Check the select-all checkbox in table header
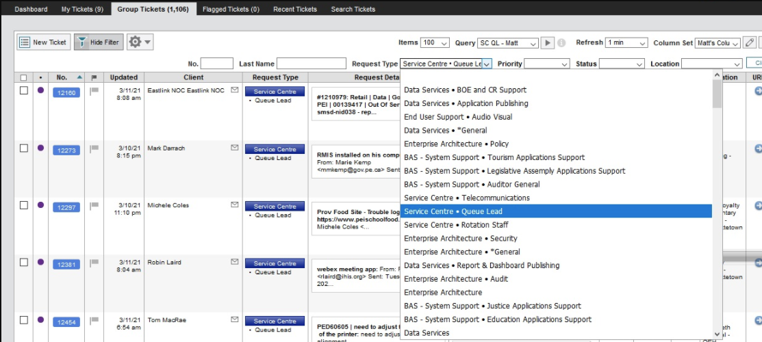762x342 pixels. click(x=24, y=78)
